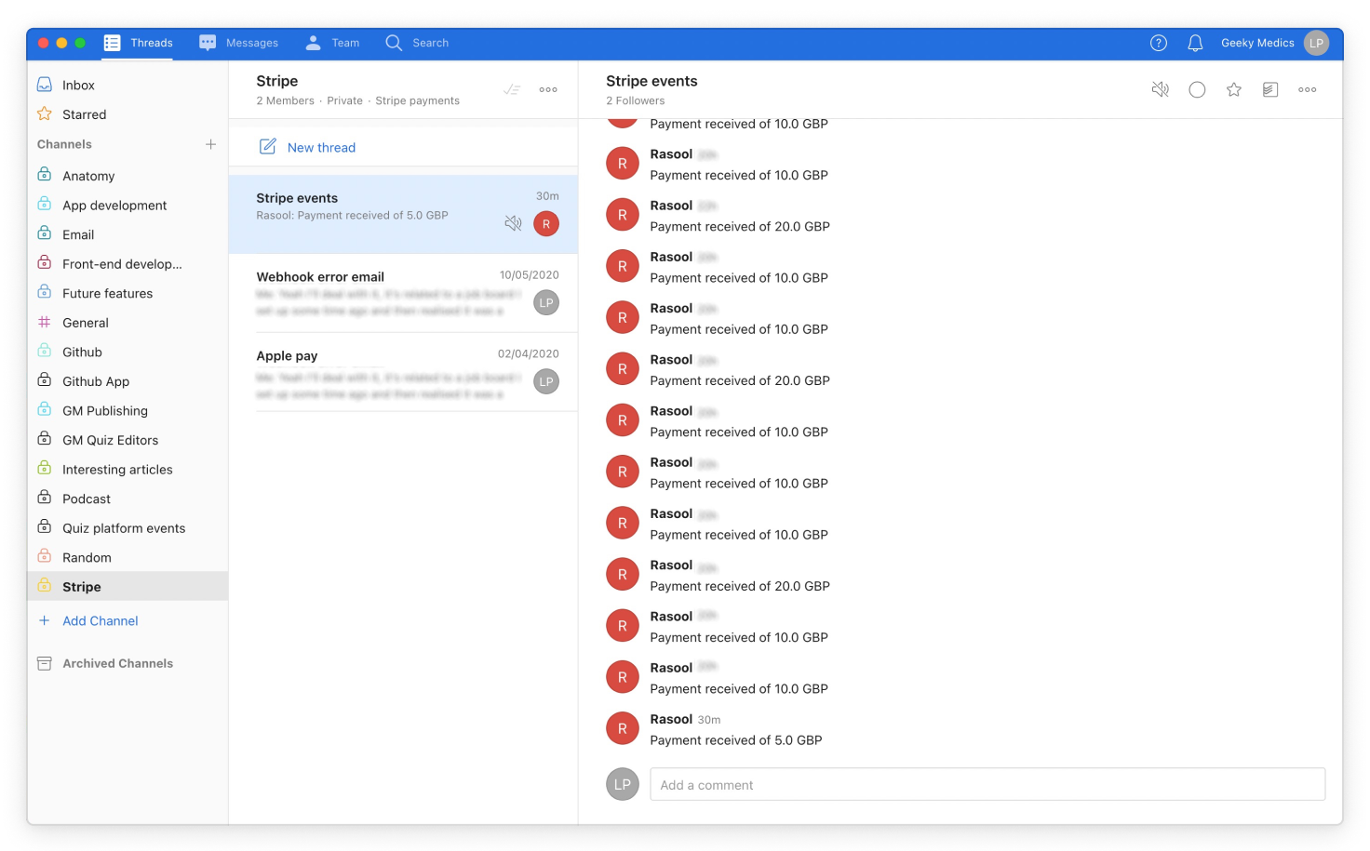
Task: Select the Front-end develop... channel
Action: pyautogui.click(x=128, y=264)
